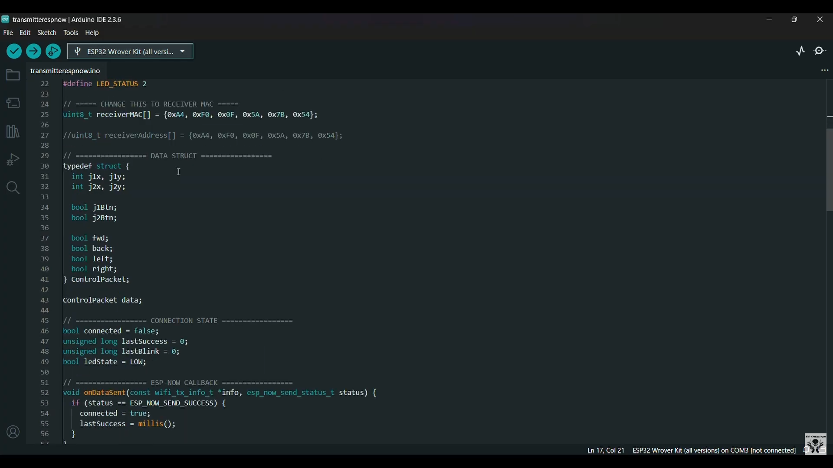Viewport: 833px width, 468px height.
Task: Open the Library Manager sidebar panel
Action: point(13,131)
